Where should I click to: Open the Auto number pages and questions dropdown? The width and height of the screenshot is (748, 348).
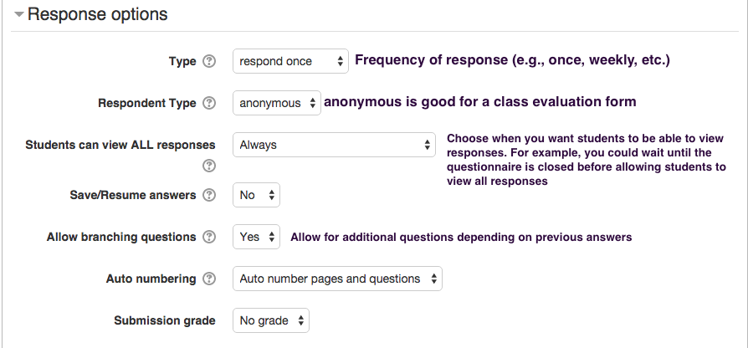click(x=337, y=279)
